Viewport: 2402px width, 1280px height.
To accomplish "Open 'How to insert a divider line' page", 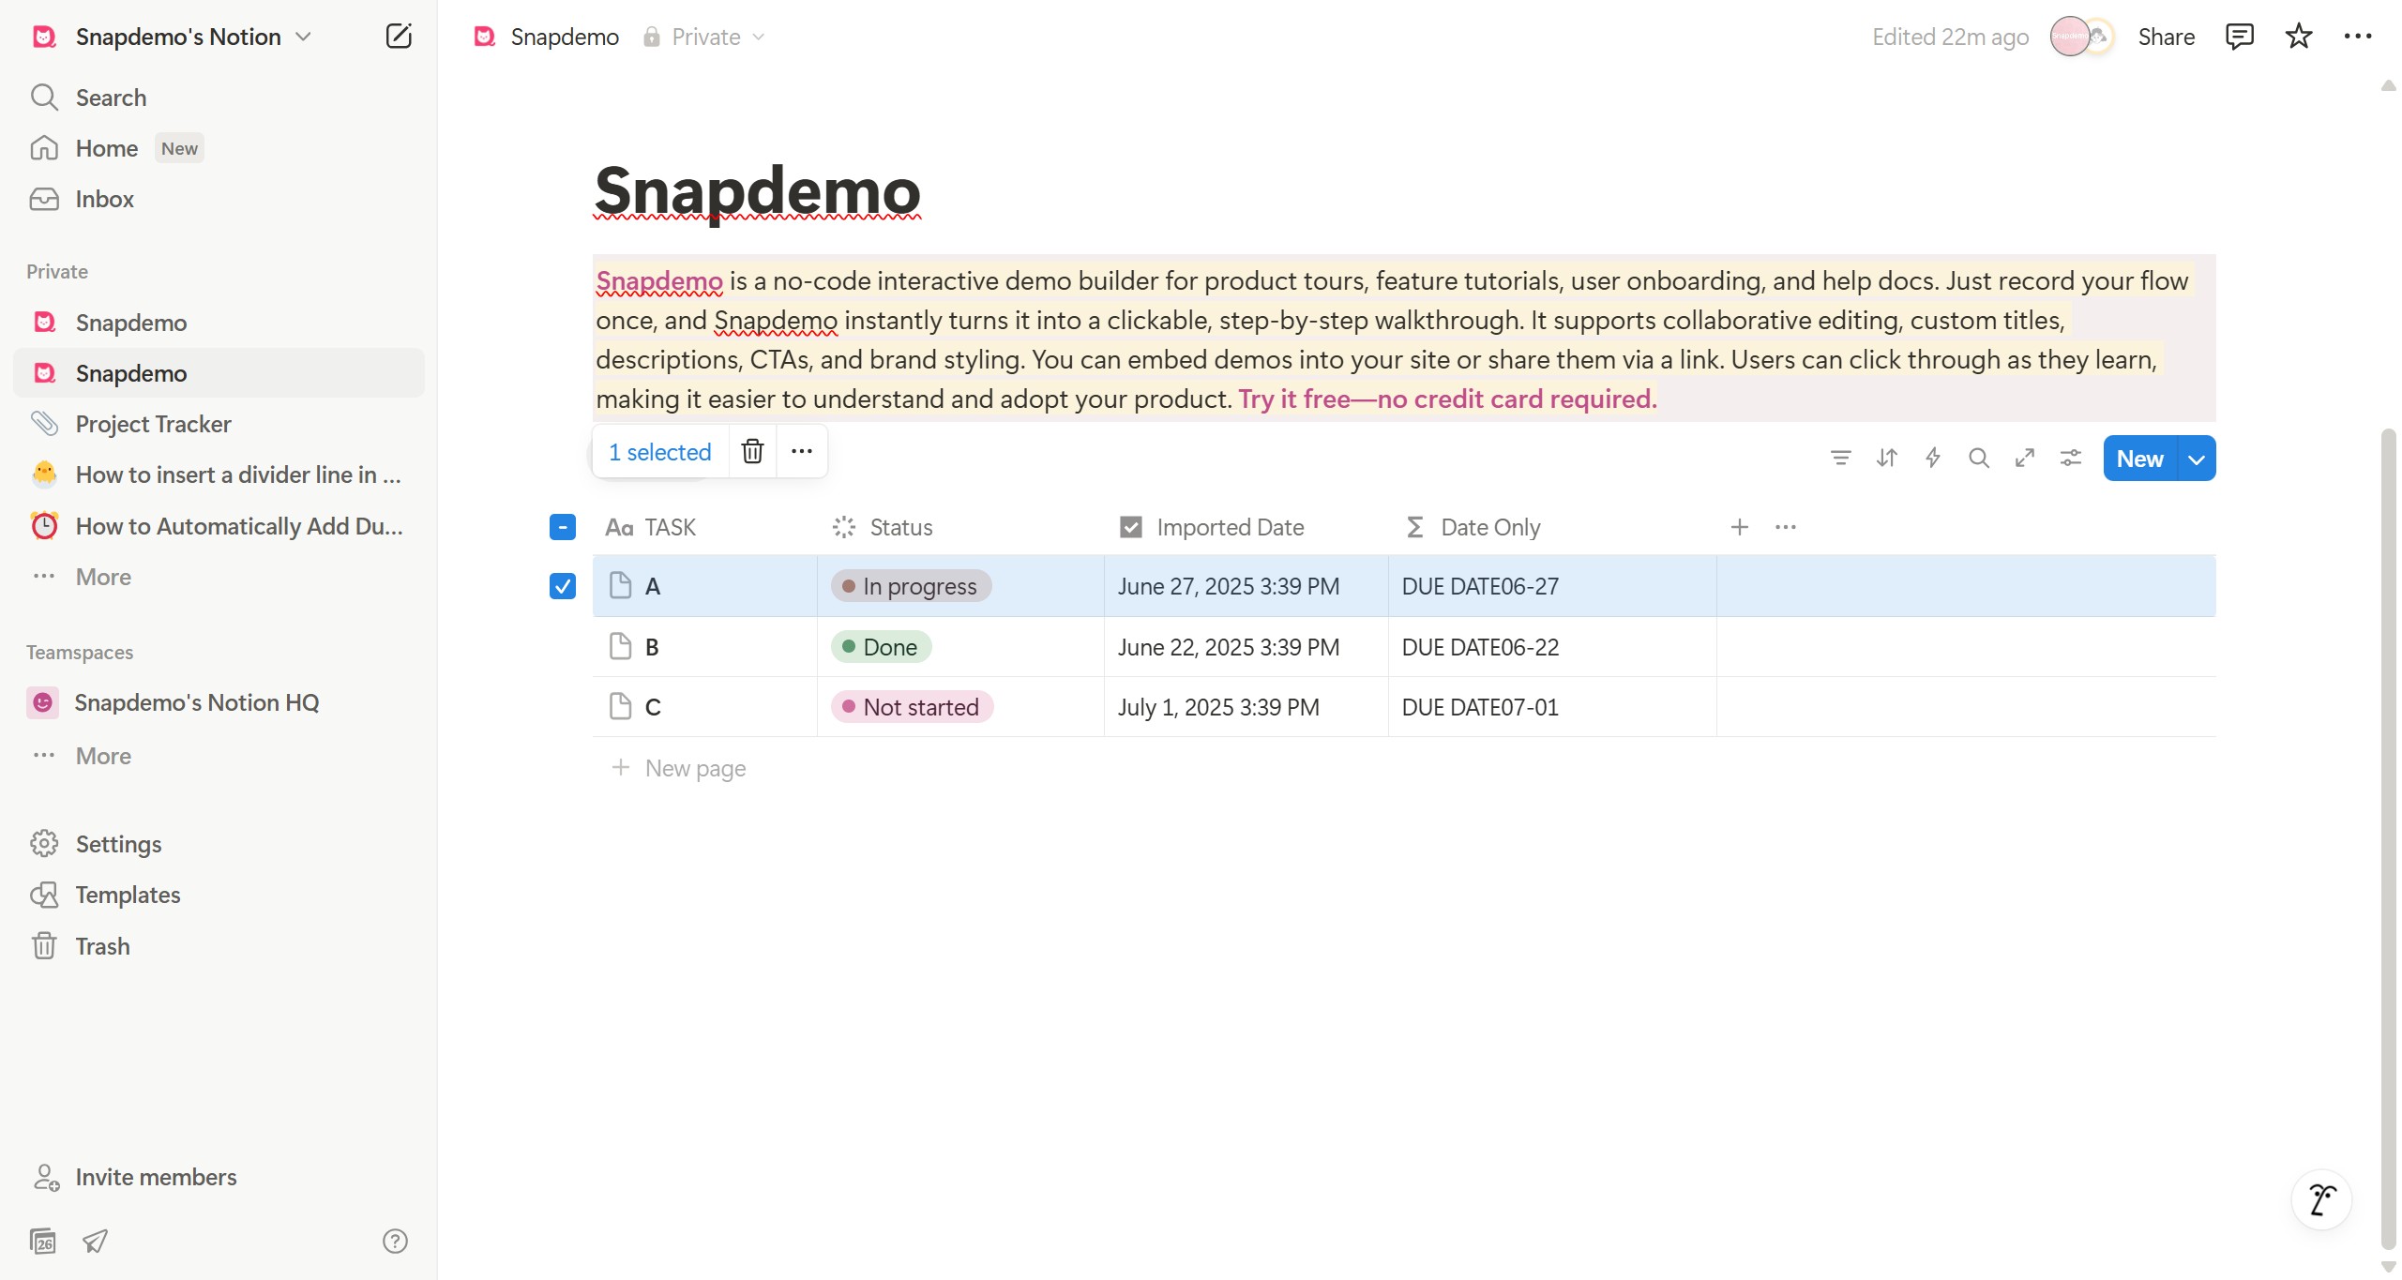I will (219, 474).
